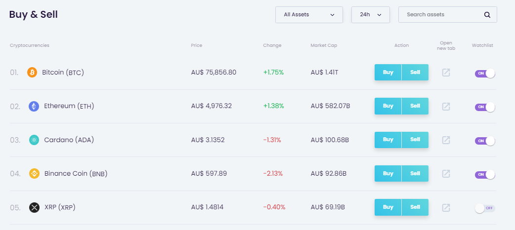The width and height of the screenshot is (515, 230).
Task: Sort by the Price column header
Action: tap(197, 45)
